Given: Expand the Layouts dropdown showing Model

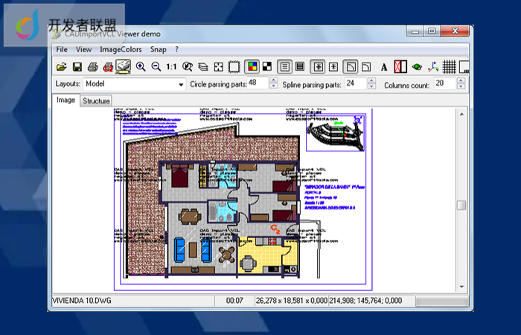Looking at the screenshot, I should coord(181,85).
